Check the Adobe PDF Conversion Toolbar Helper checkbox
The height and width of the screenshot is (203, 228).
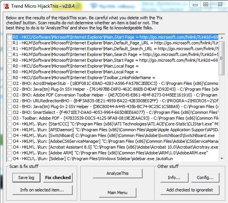[10, 95]
